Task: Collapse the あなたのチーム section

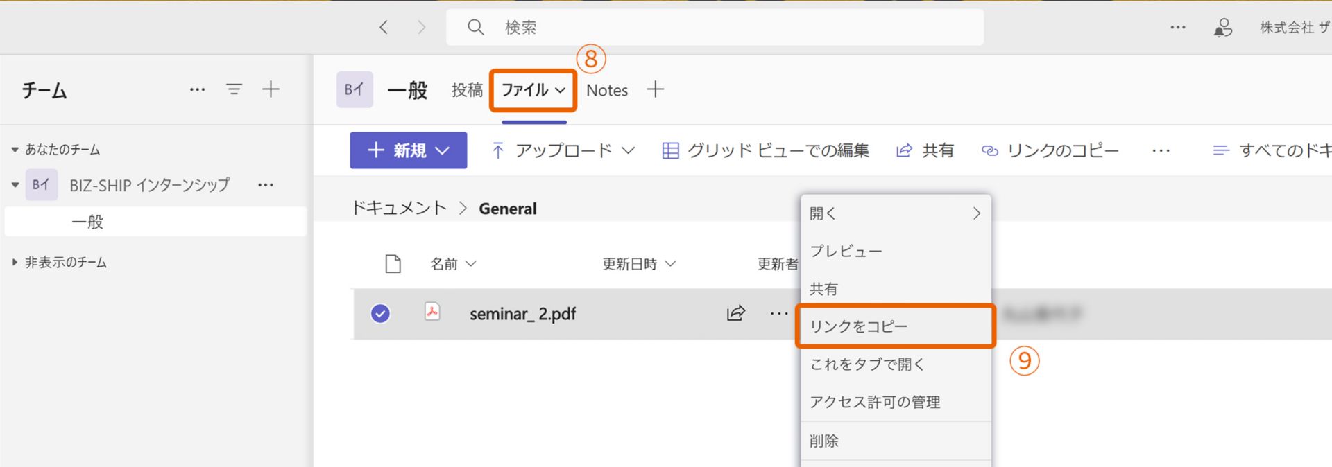Action: 15,150
